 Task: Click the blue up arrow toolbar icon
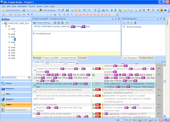(x=112, y=10)
